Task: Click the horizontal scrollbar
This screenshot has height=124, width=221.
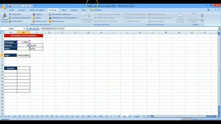Action: (x=180, y=116)
